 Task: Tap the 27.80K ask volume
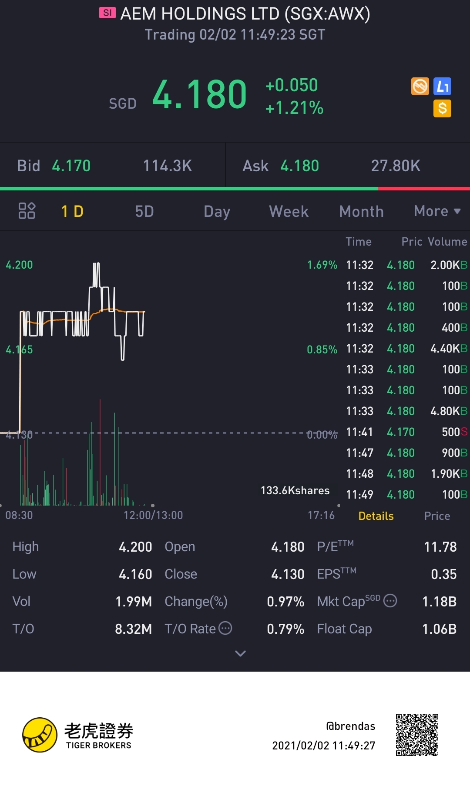click(396, 166)
